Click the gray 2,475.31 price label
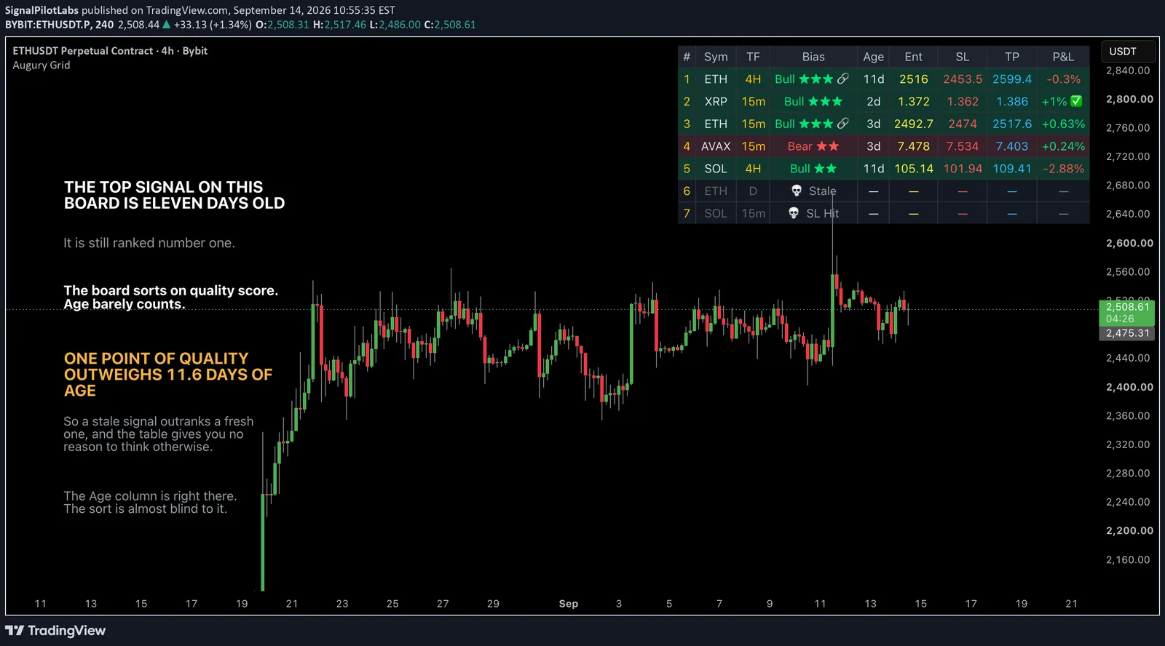The image size is (1165, 646). click(x=1127, y=333)
